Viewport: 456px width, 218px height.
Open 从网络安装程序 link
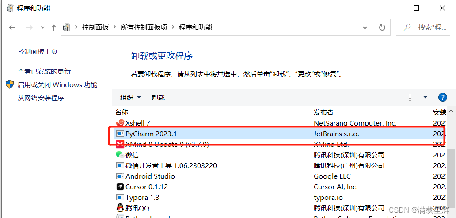tap(41, 98)
